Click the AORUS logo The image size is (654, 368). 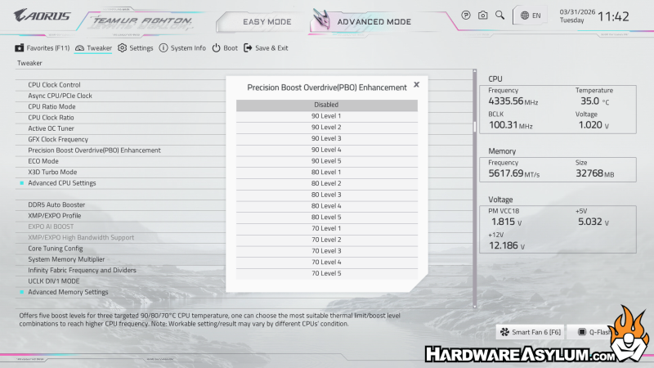pos(43,15)
